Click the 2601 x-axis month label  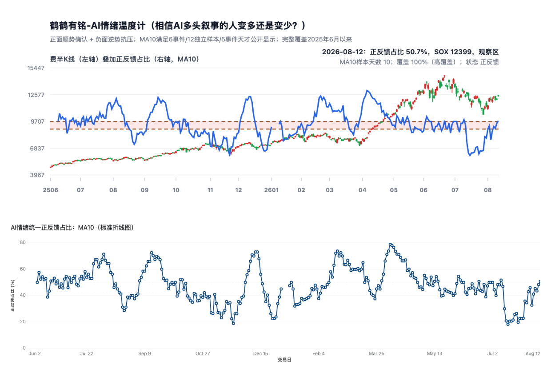(271, 190)
